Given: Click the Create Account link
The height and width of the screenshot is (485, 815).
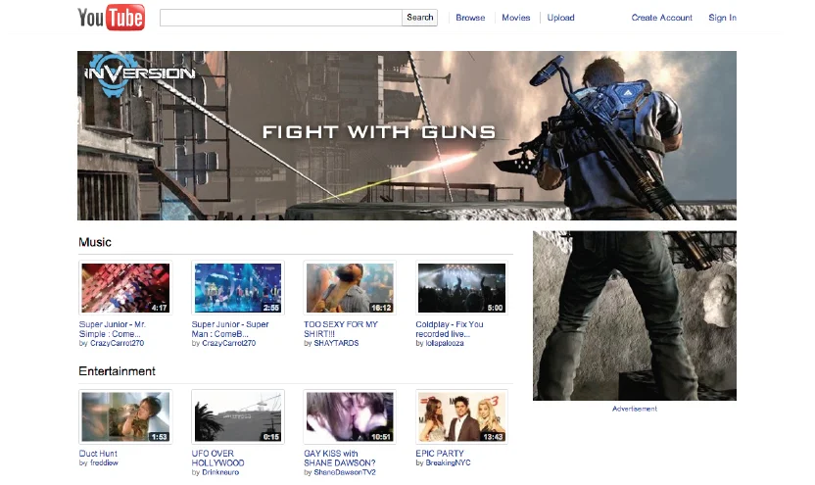Looking at the screenshot, I should (661, 18).
